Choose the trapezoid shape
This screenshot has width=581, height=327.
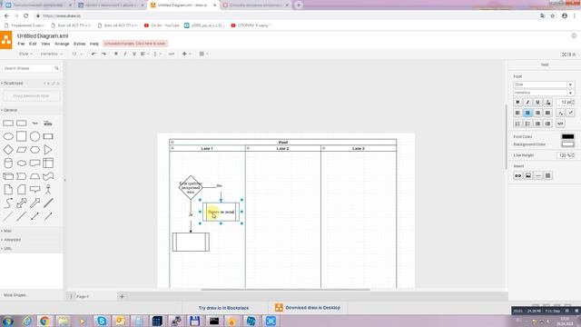coord(34,176)
